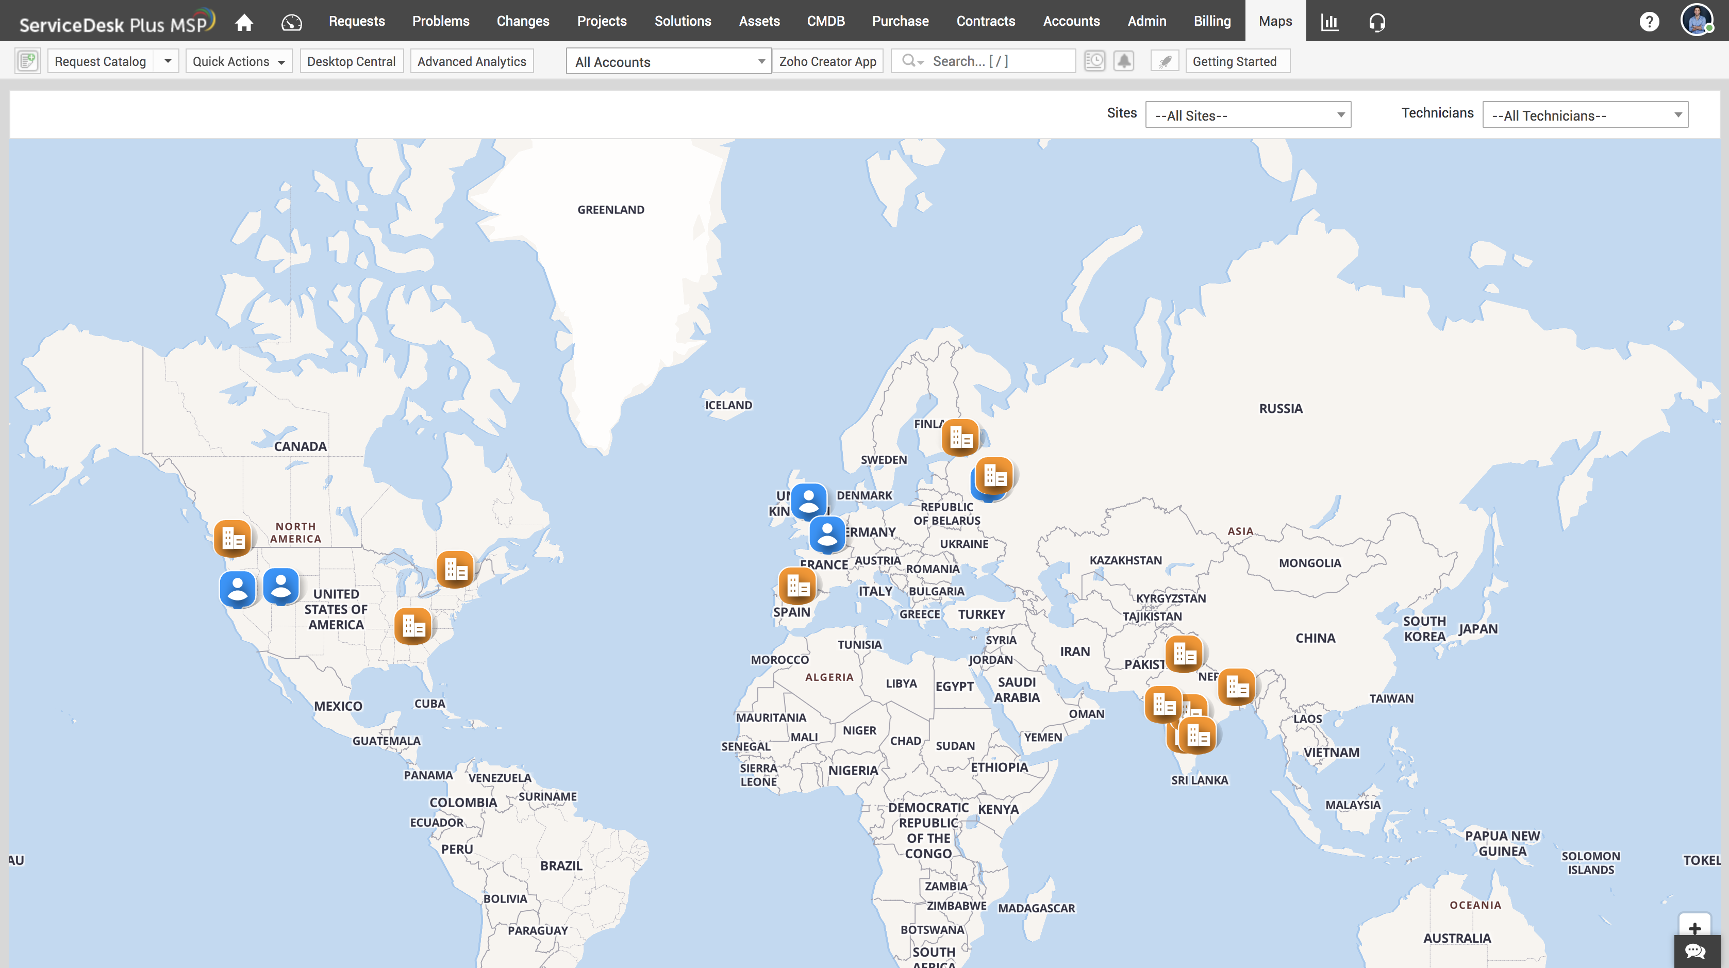Click the Advanced Analytics button
Screen dimensions: 1729x968
pos(471,61)
